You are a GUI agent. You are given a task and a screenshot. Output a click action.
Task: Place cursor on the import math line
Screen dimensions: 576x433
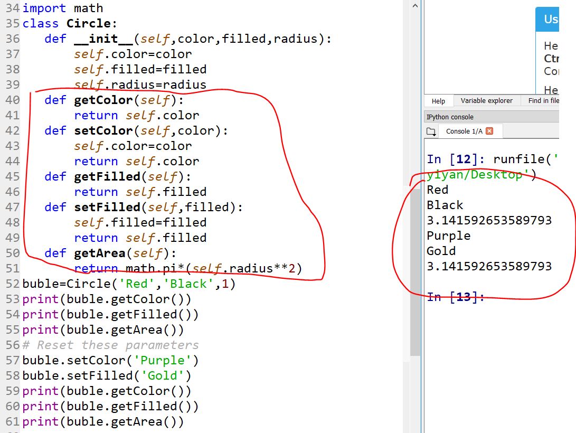click(63, 8)
